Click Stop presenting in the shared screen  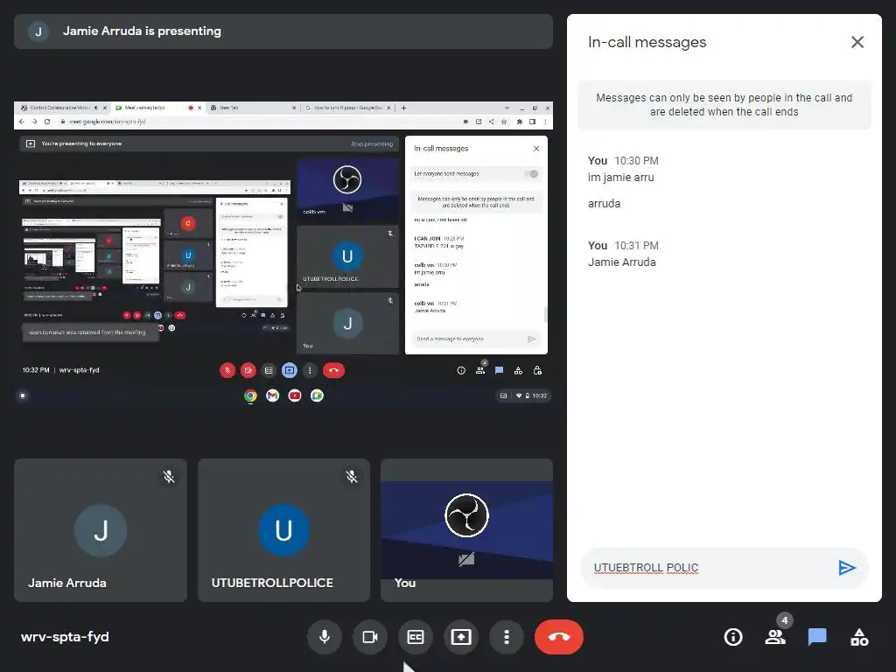click(x=372, y=144)
